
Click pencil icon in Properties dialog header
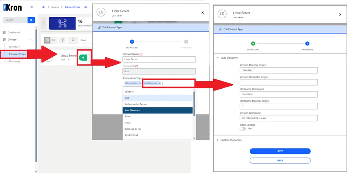[x=220, y=29]
